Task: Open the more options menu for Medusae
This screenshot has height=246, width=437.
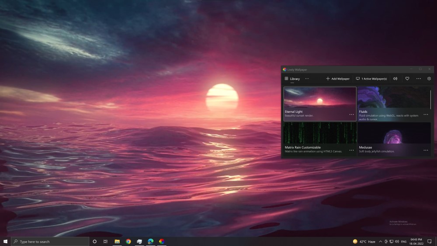Action: click(426, 150)
